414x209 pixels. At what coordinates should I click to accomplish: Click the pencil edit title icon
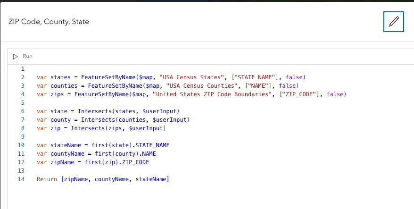coord(393,22)
